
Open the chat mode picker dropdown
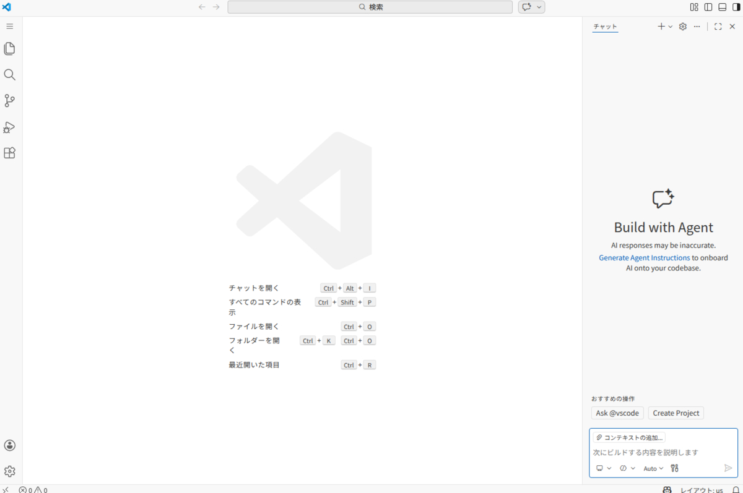pyautogui.click(x=627, y=468)
